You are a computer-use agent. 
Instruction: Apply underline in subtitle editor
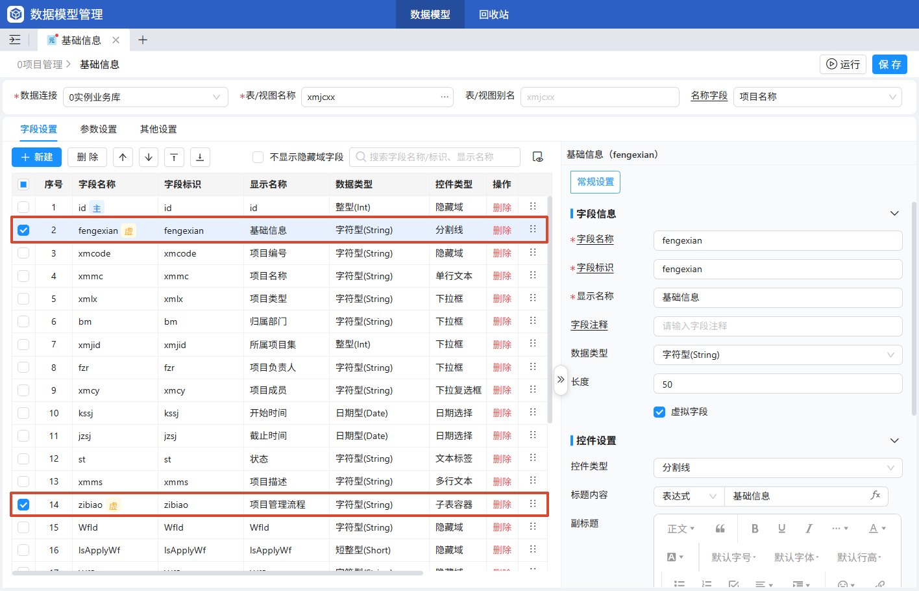(781, 529)
